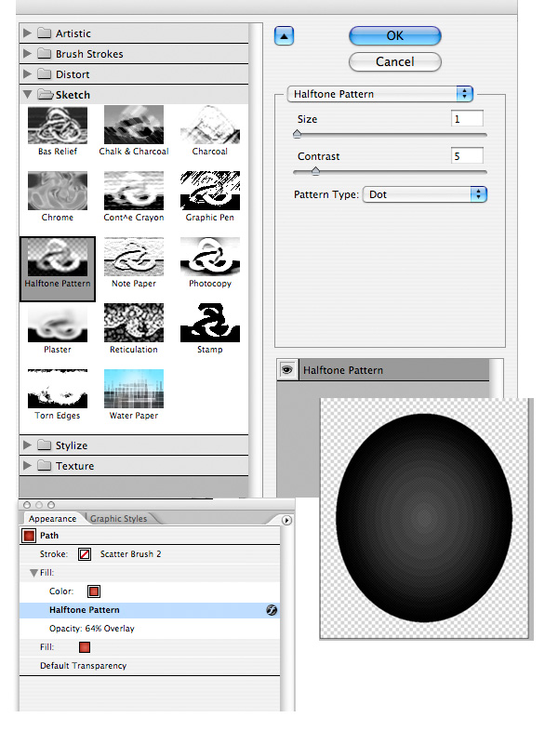Click the Cancel button
The width and height of the screenshot is (558, 744).
coord(394,61)
